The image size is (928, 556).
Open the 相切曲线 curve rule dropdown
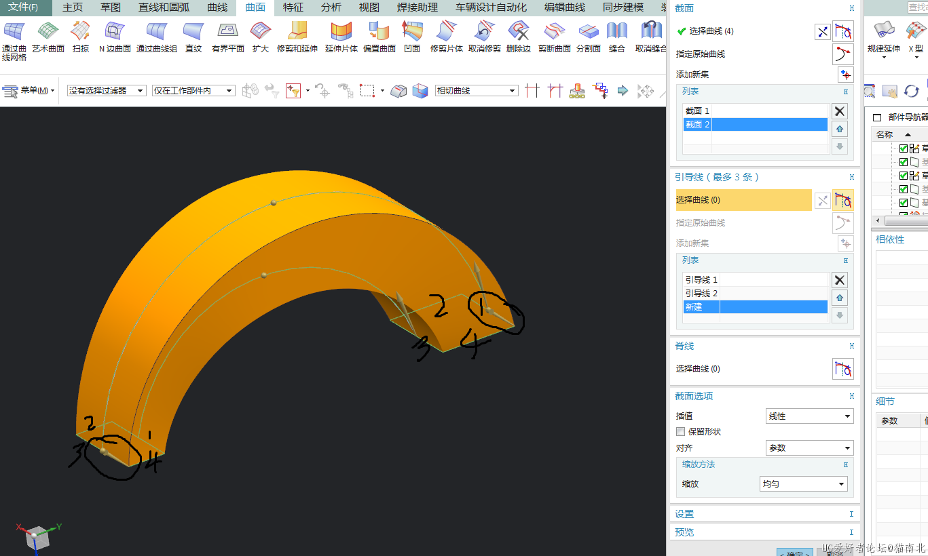click(477, 90)
